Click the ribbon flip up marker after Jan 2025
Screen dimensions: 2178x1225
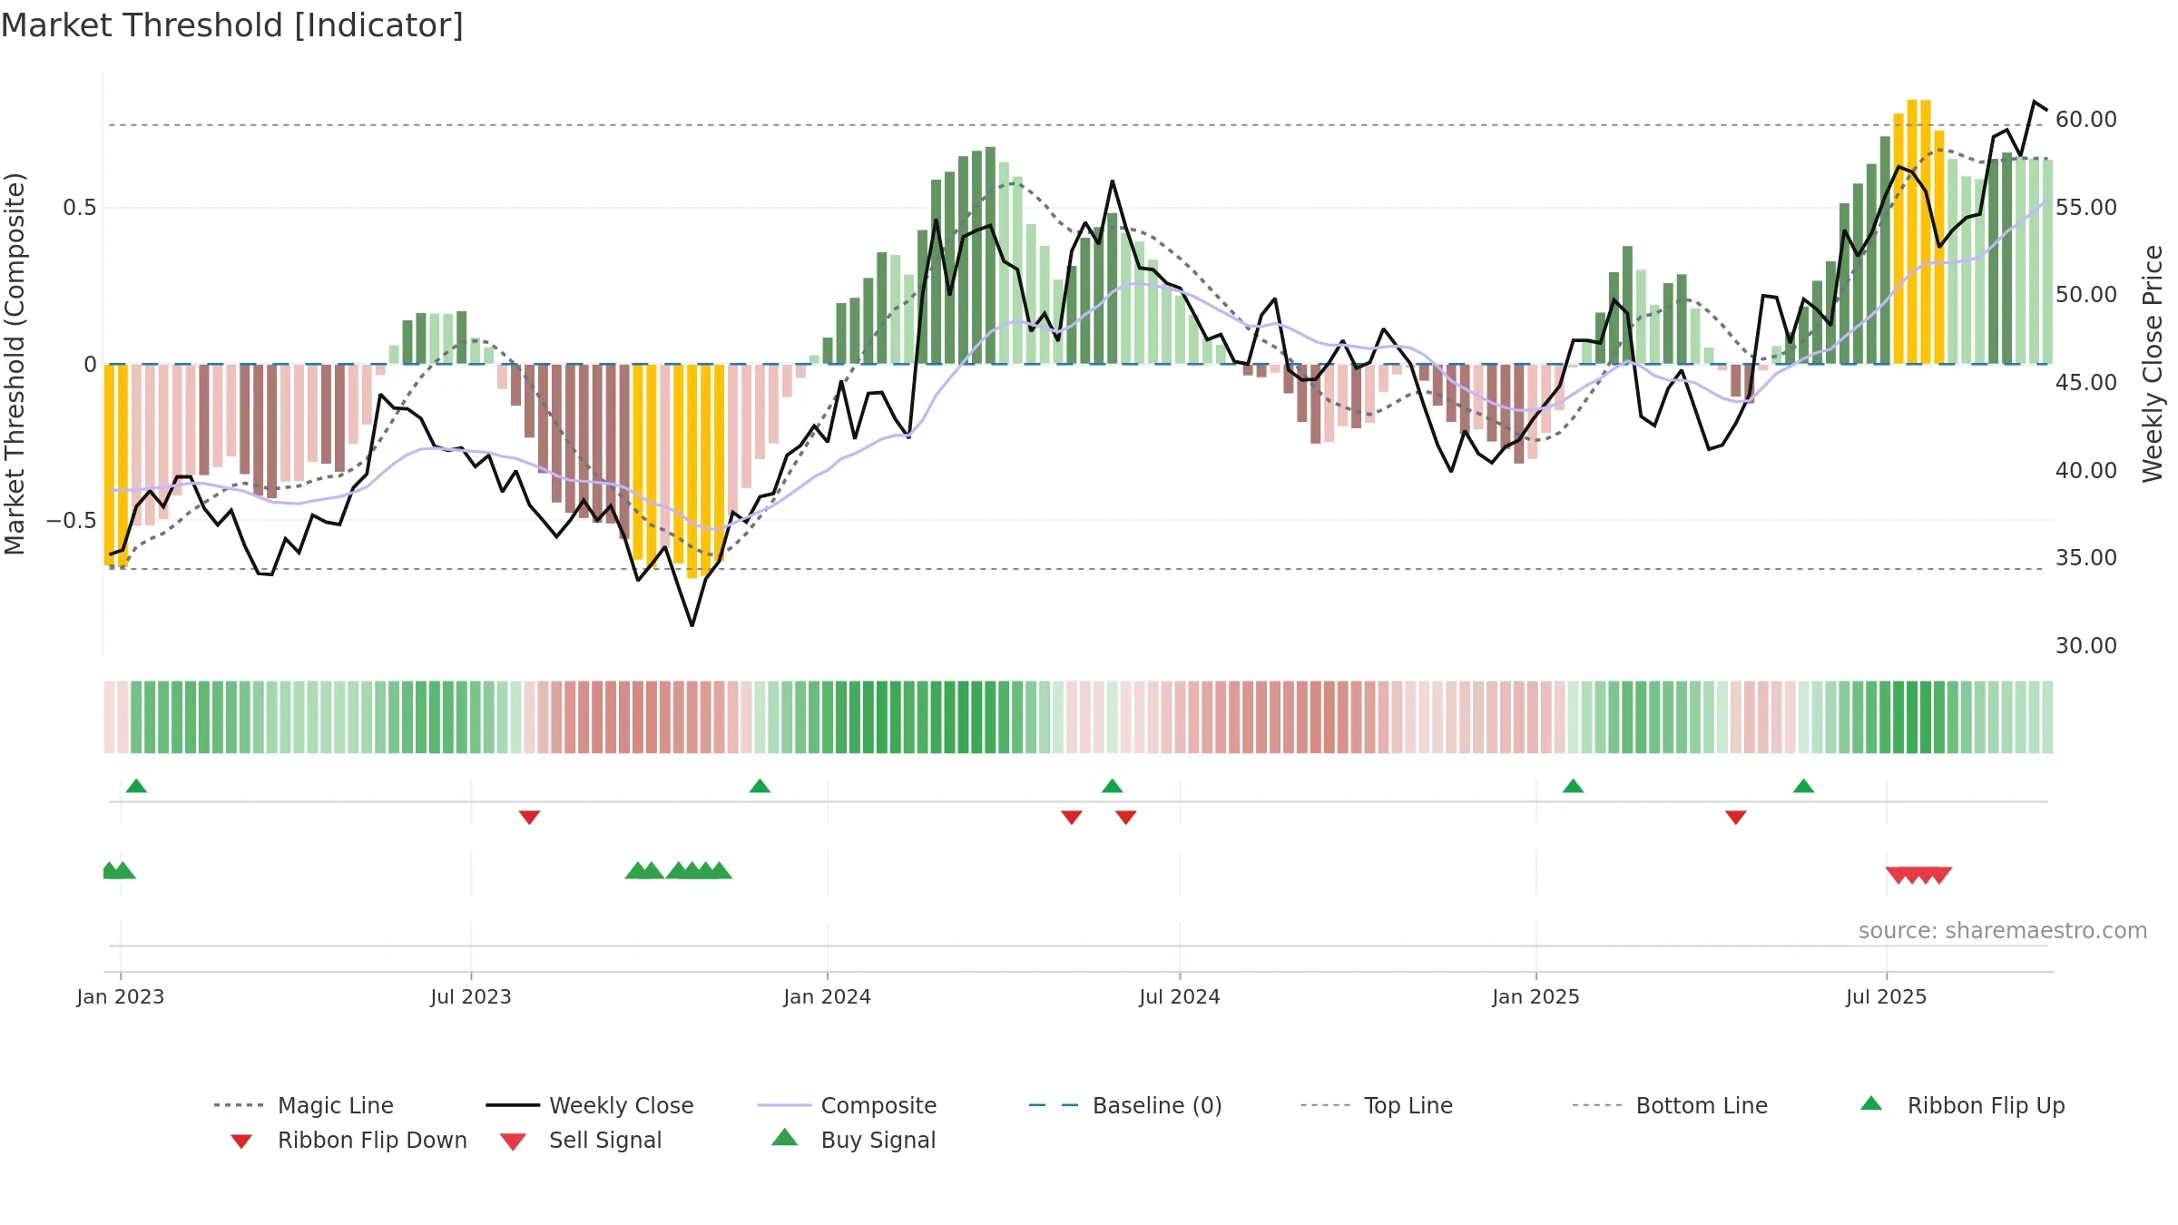coord(1574,786)
